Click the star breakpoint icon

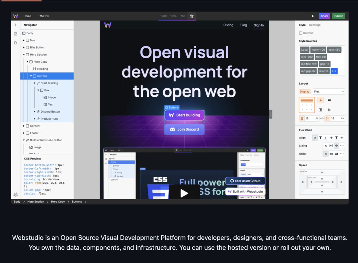(x=192, y=16)
